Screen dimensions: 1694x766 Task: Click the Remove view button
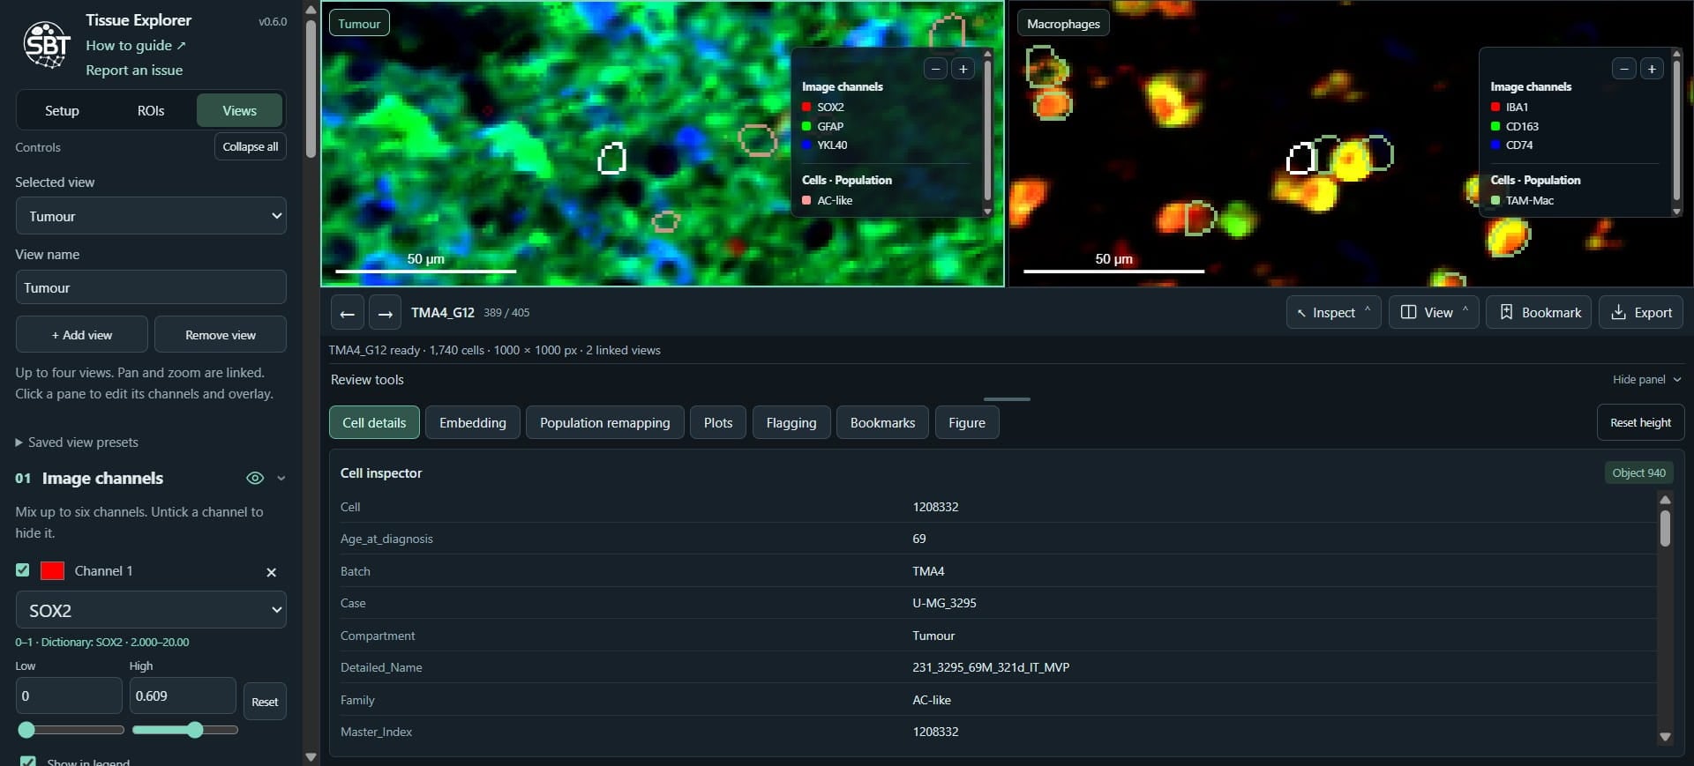pos(221,335)
